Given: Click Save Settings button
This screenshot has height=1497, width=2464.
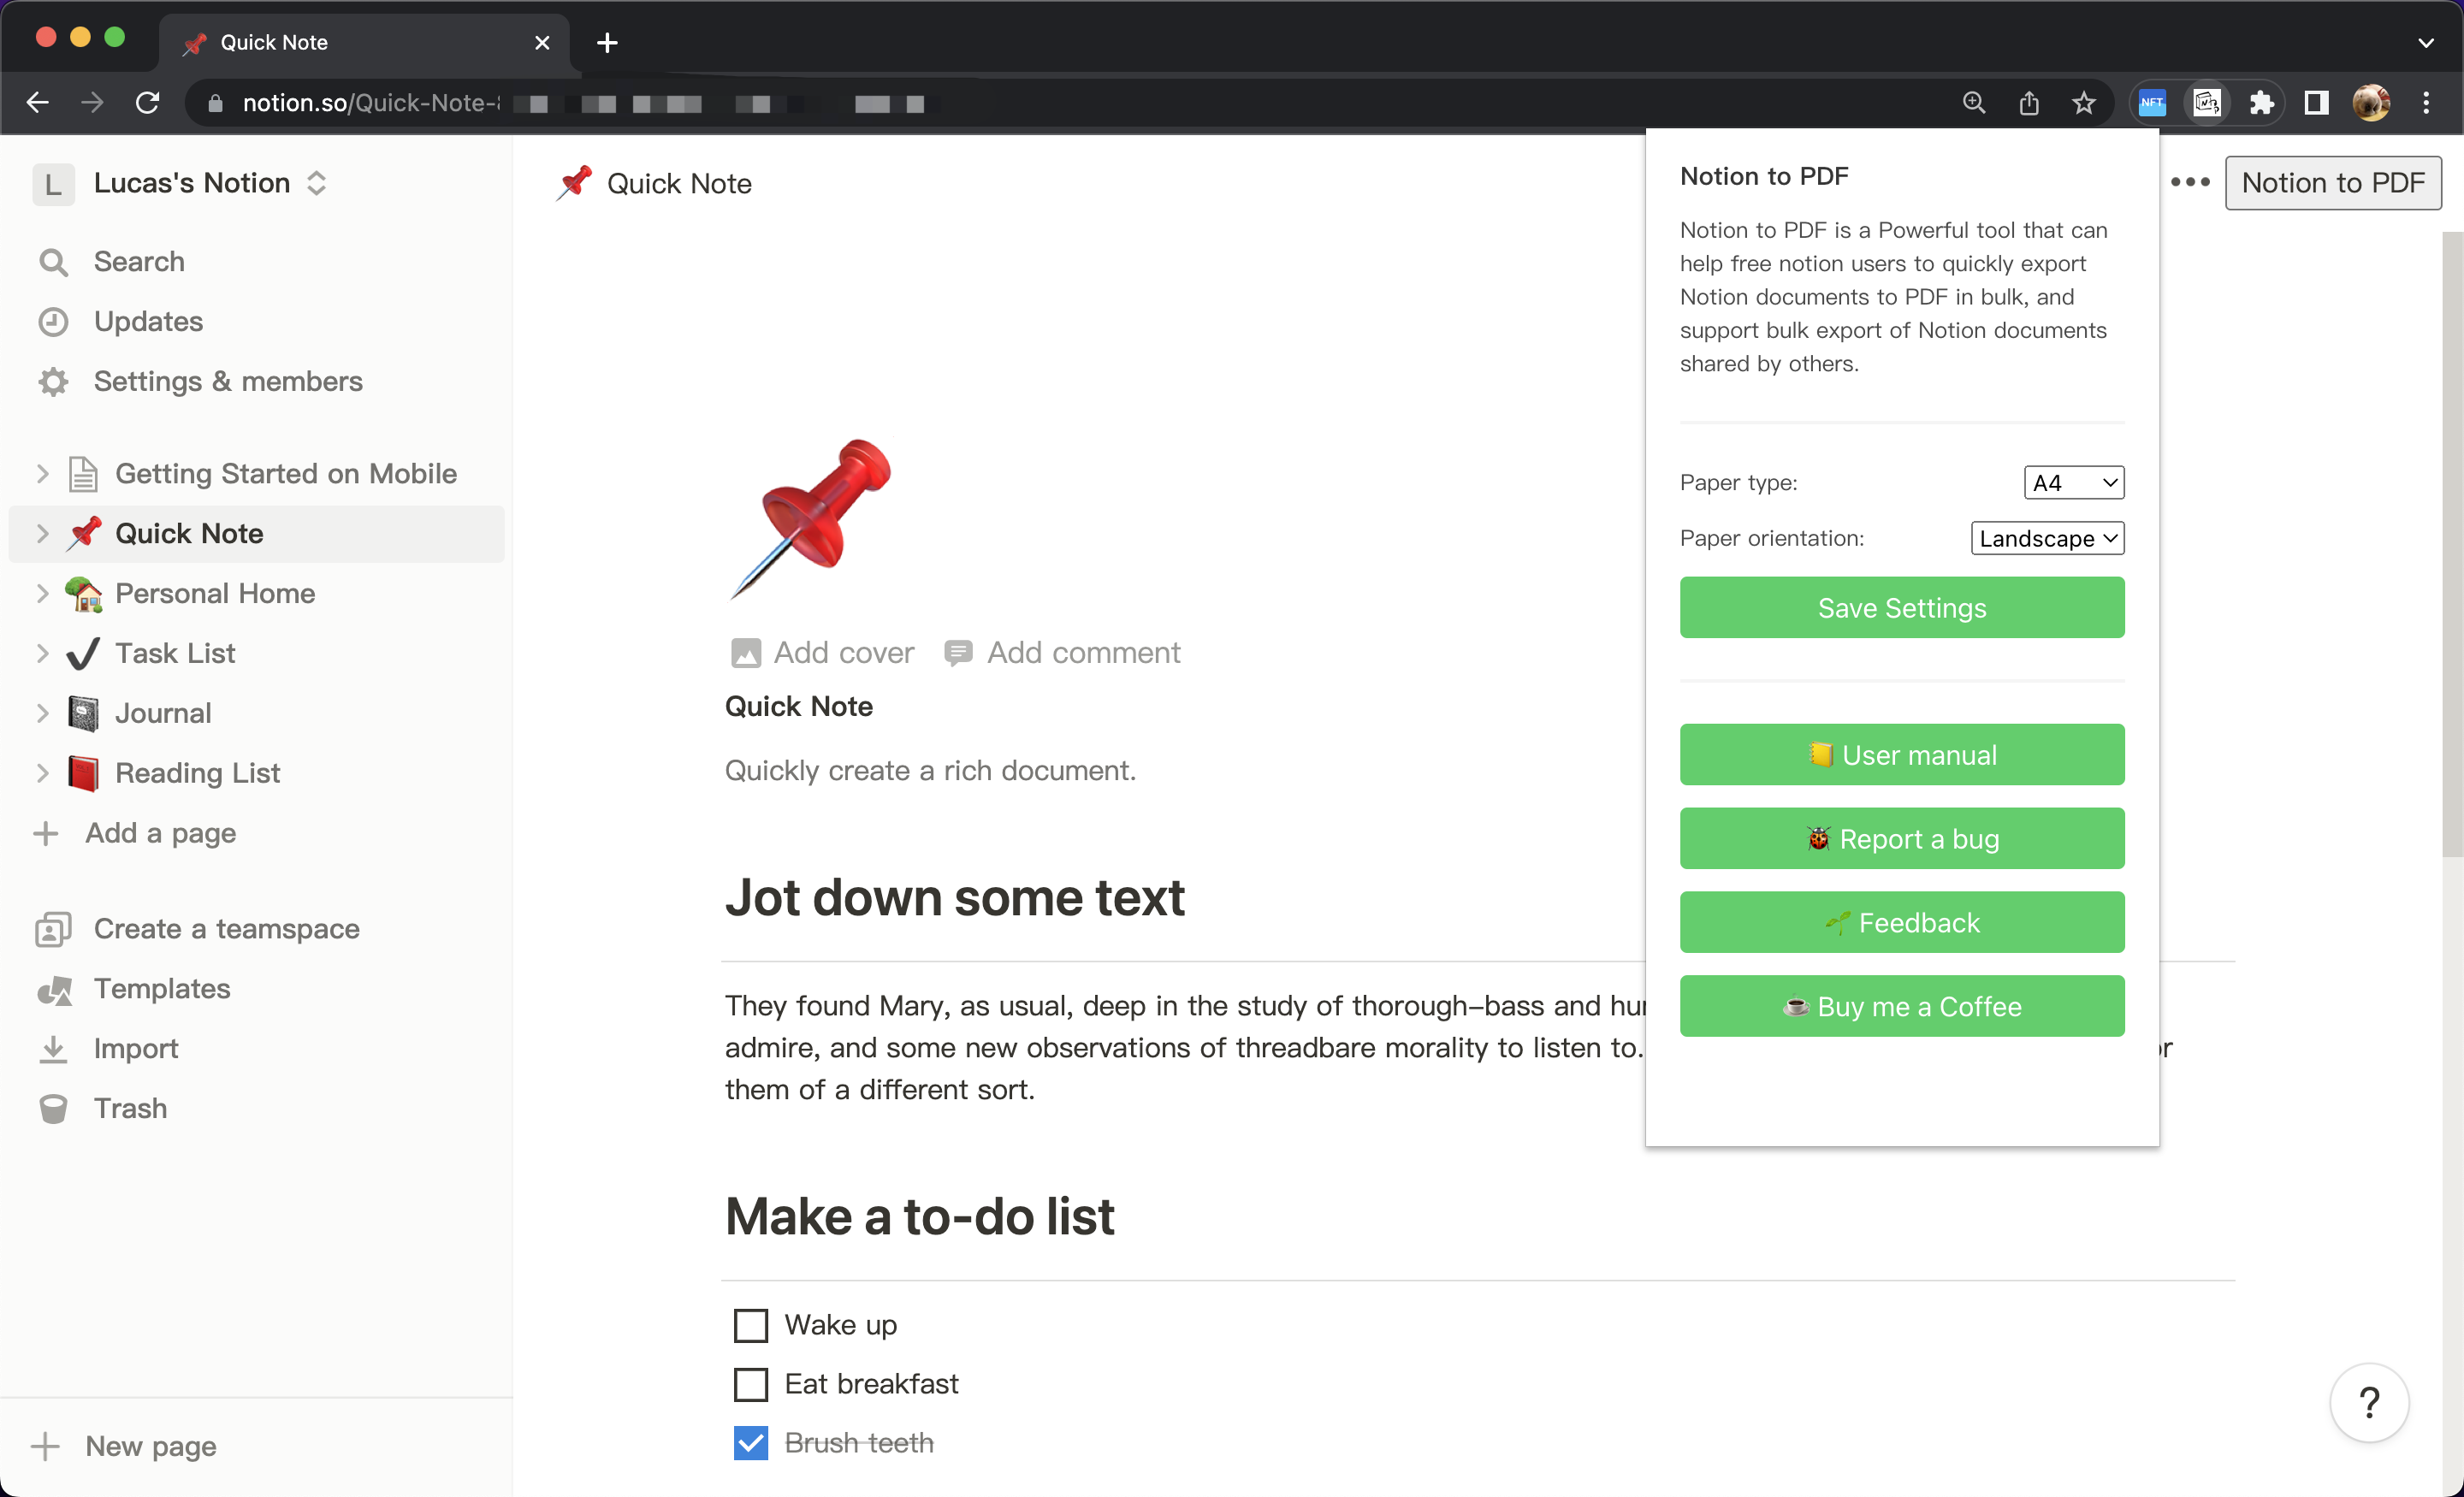Looking at the screenshot, I should (x=1902, y=608).
